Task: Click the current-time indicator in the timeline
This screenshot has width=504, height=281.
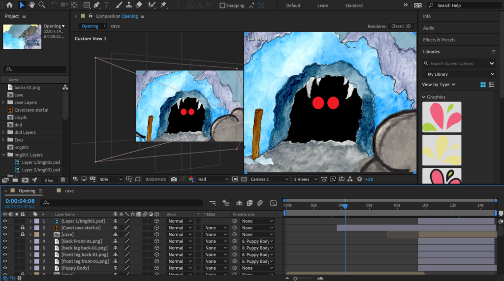Action: (x=345, y=206)
